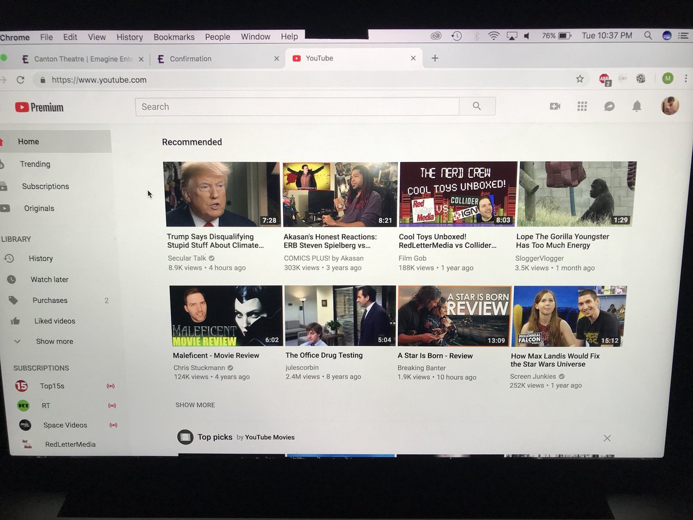This screenshot has width=693, height=520.
Task: Click the YouTube search field
Action: (x=297, y=106)
